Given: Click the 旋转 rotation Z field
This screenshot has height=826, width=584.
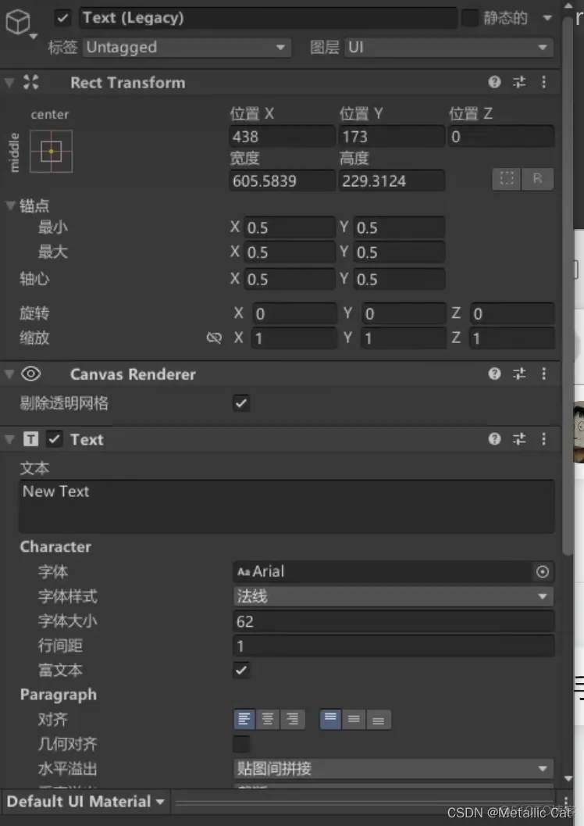Looking at the screenshot, I should tap(512, 314).
